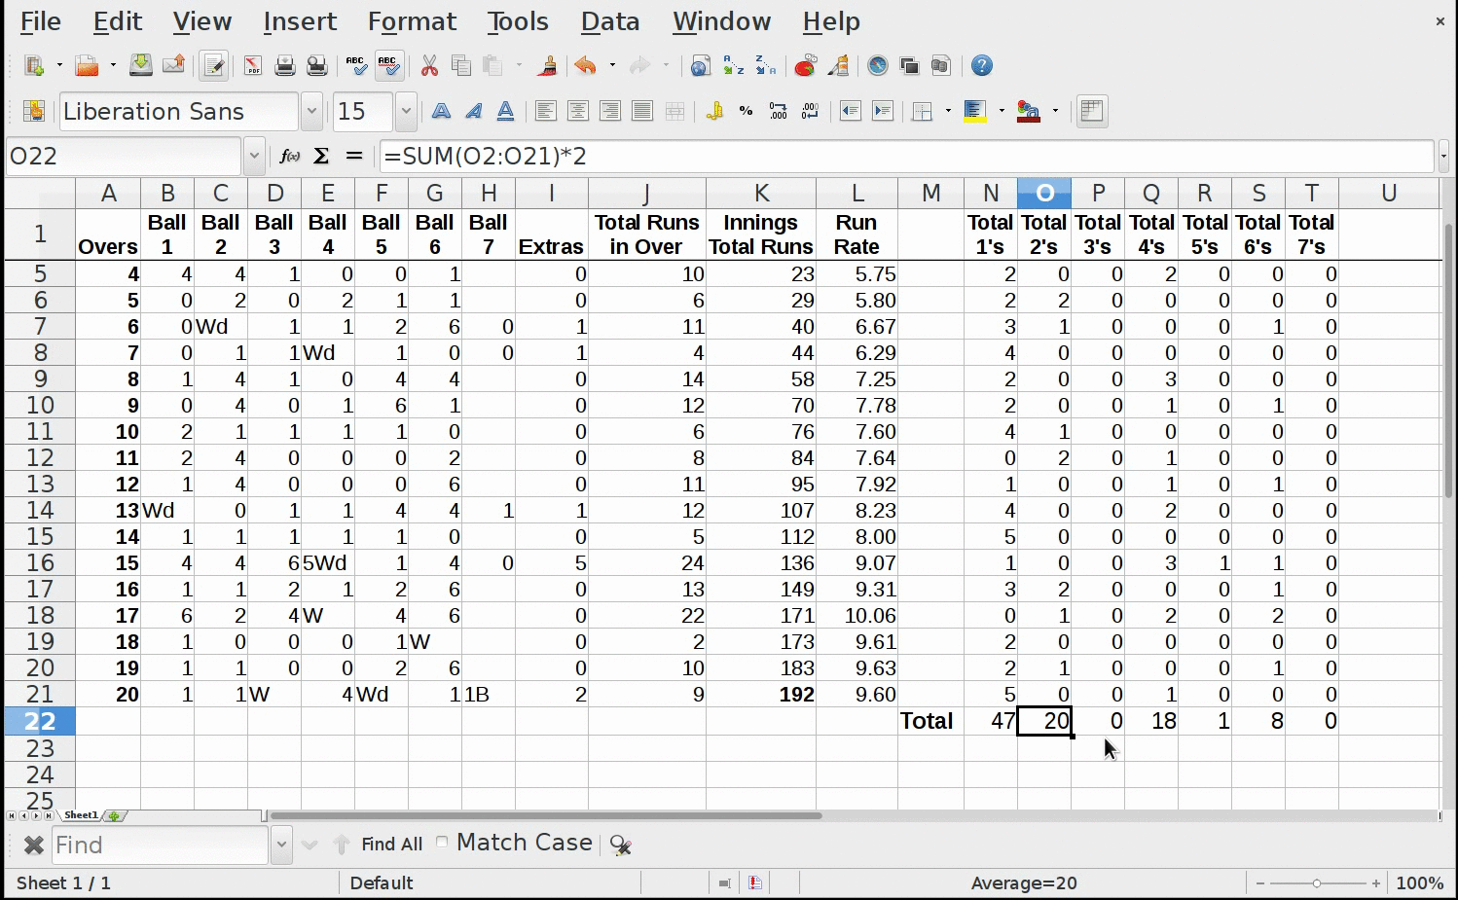Screen dimensions: 1458x900
Task: Select the Sort Ascending tool
Action: click(x=733, y=66)
